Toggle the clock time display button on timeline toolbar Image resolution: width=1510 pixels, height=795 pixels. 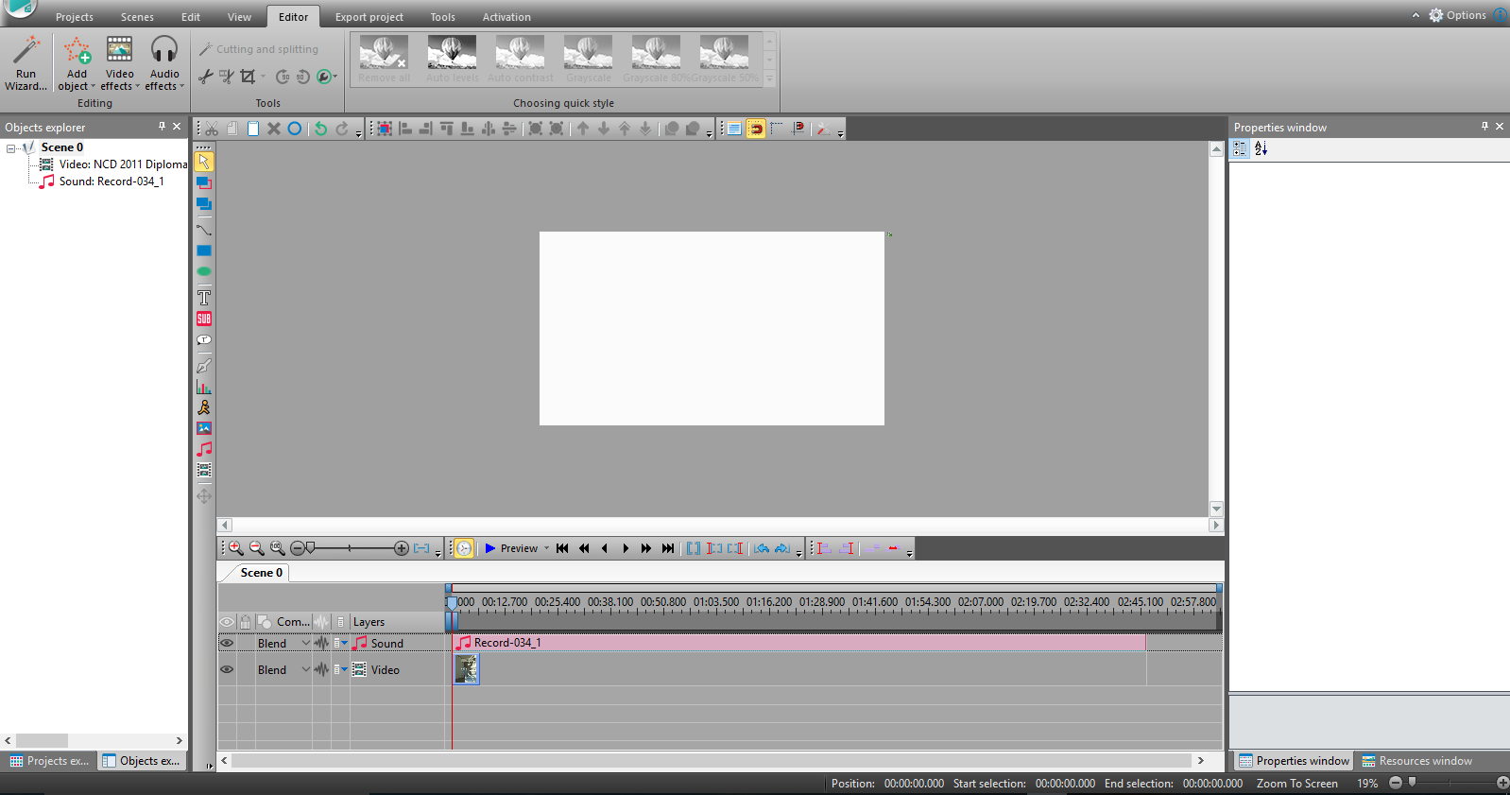[464, 548]
